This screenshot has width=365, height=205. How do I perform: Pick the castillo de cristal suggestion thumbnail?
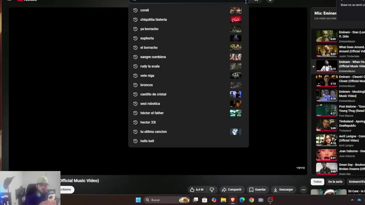(236, 94)
